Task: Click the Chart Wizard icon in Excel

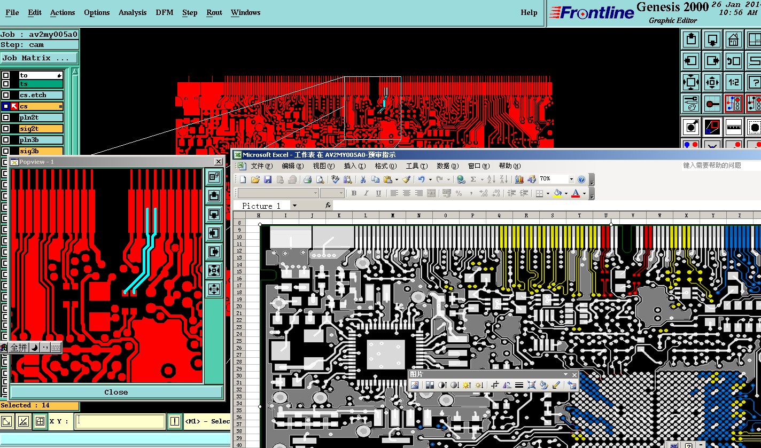Action: click(x=519, y=179)
